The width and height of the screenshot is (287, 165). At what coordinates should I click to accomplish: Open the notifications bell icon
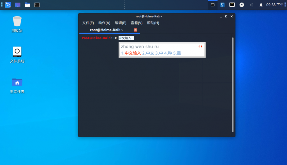261,5
